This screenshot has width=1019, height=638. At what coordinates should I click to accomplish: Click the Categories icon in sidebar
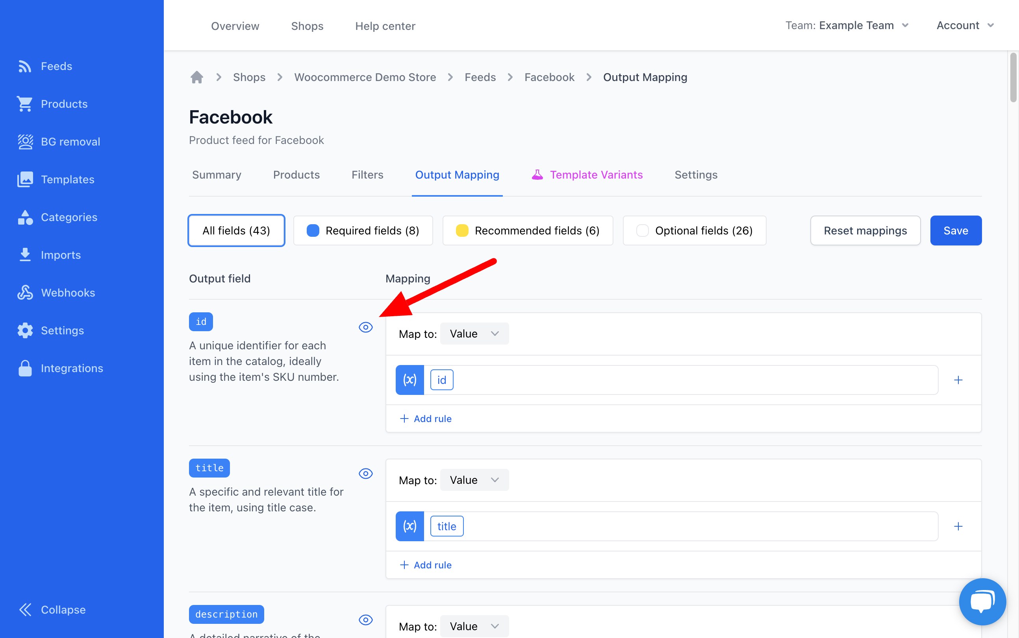pos(25,217)
